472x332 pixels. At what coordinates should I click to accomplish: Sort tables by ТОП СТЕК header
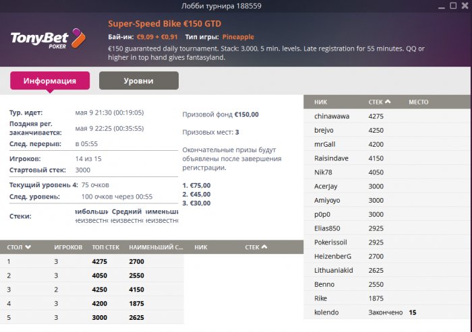(105, 247)
